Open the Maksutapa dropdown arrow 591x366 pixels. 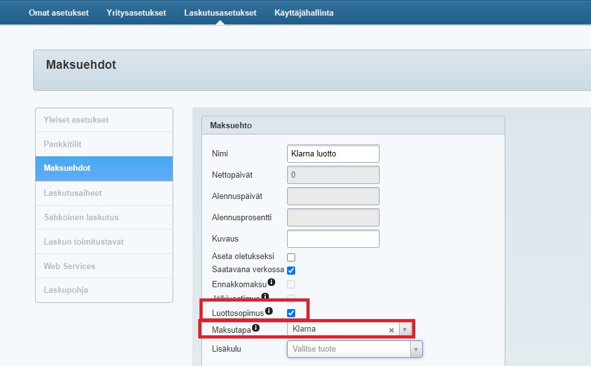(x=405, y=330)
